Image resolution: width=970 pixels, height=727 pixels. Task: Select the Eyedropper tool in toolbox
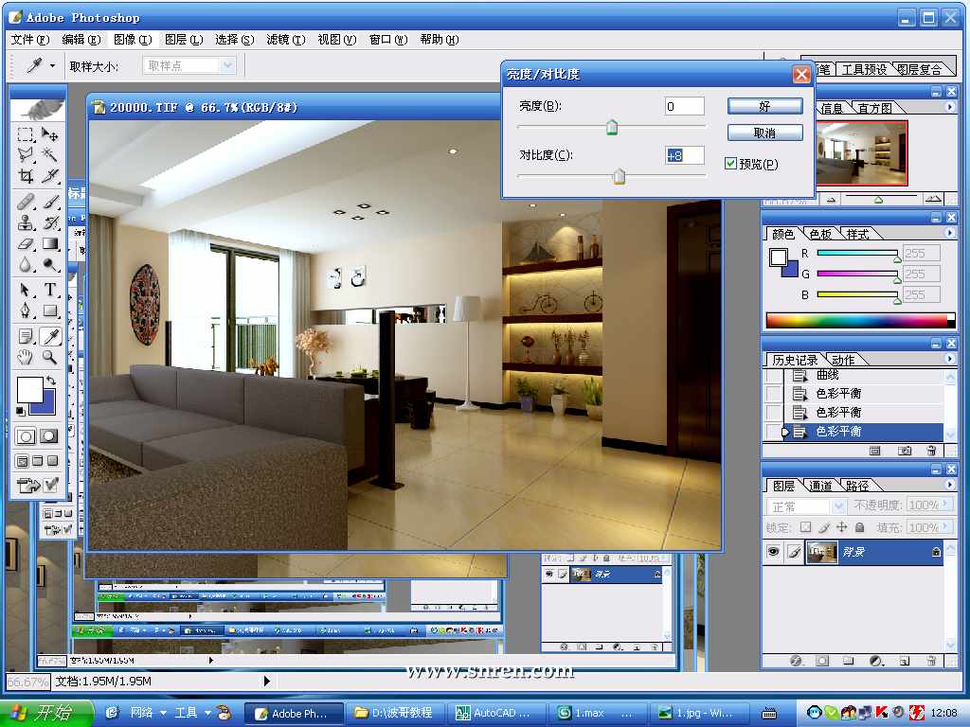click(49, 336)
